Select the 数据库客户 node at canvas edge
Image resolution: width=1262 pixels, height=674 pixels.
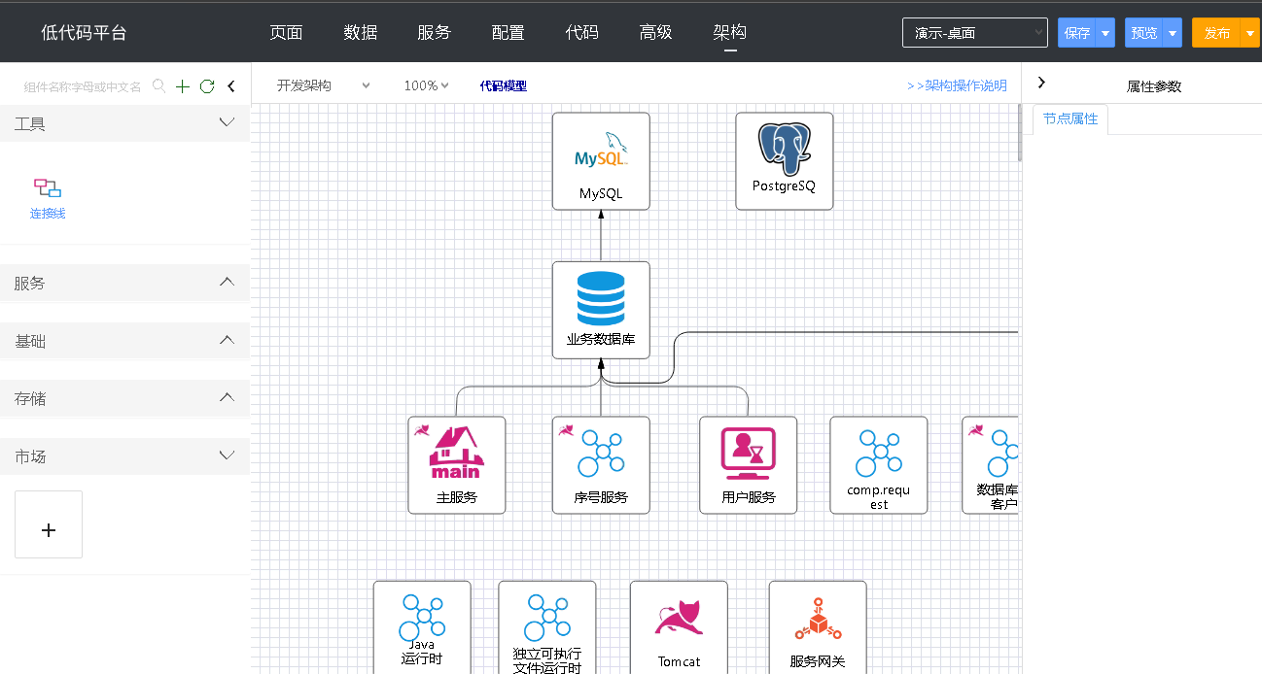click(991, 465)
